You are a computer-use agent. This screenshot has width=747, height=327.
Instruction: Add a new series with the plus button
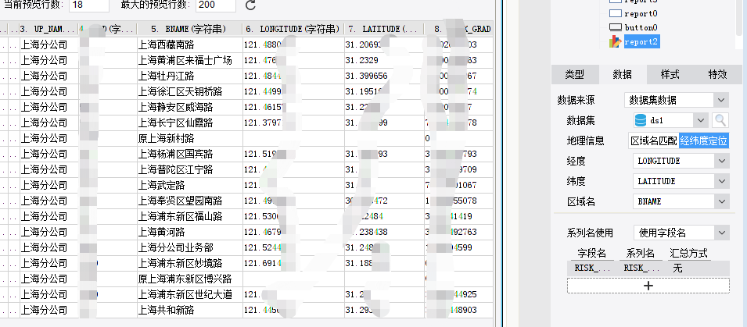tap(648, 285)
